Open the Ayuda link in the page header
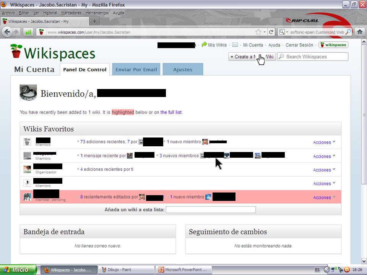This screenshot has height=275, width=367. (x=274, y=45)
